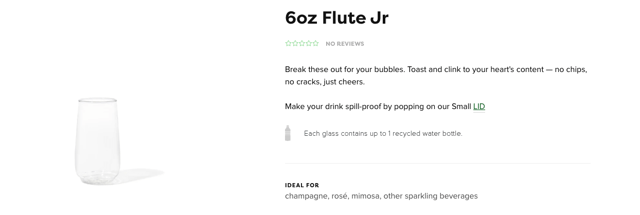Click the 6oz Flute Jr title
The height and width of the screenshot is (215, 640).
(x=337, y=18)
